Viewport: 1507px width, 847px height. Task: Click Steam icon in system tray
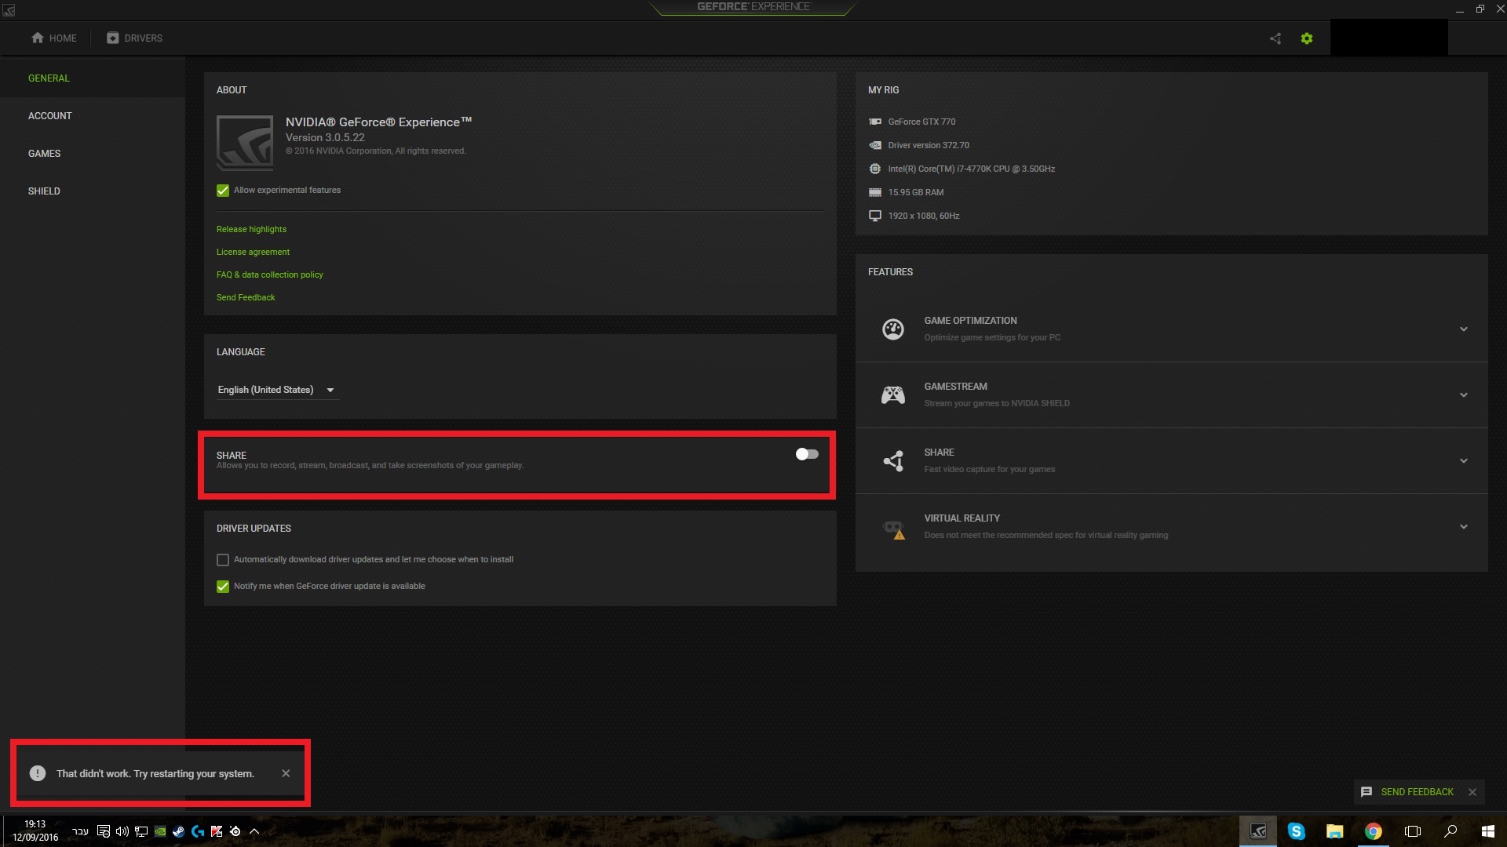pyautogui.click(x=179, y=831)
